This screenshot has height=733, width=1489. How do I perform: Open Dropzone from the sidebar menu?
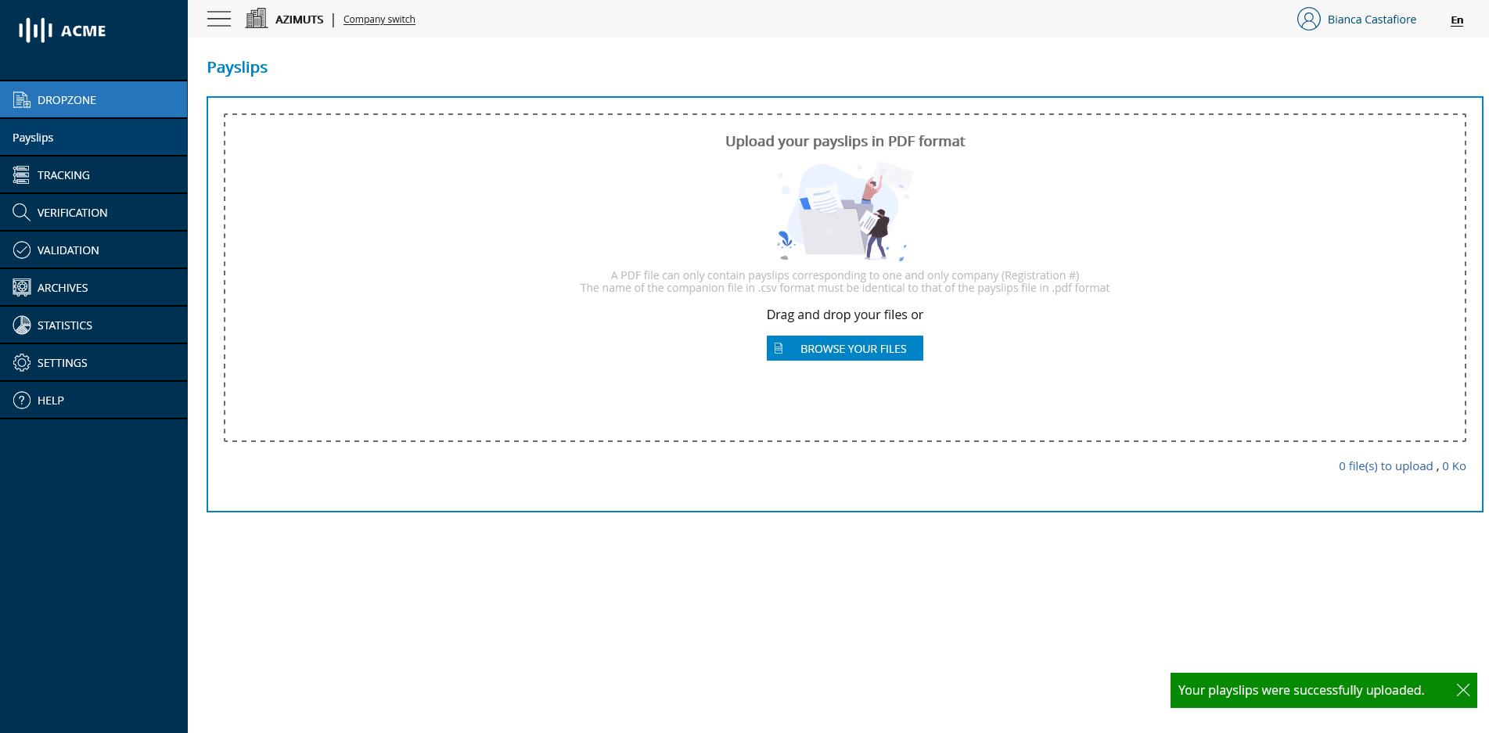pos(67,99)
